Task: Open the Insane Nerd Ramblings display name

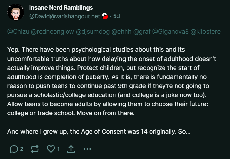Action: (61, 8)
